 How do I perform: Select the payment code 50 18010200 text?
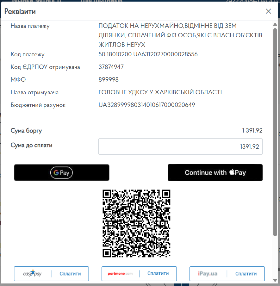pyautogui.click(x=148, y=54)
